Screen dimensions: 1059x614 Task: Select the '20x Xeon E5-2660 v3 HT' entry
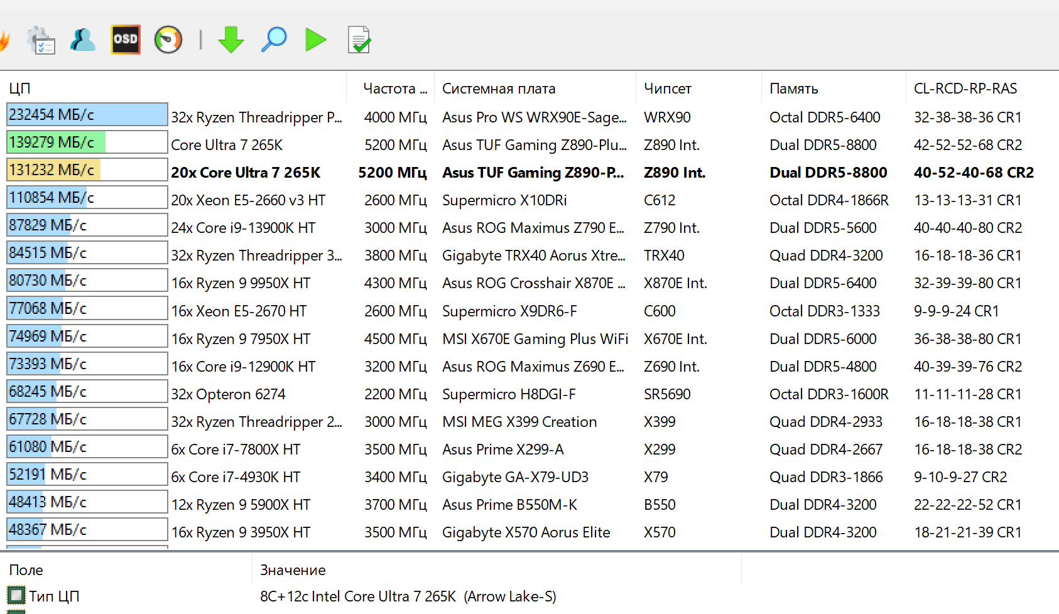point(248,200)
